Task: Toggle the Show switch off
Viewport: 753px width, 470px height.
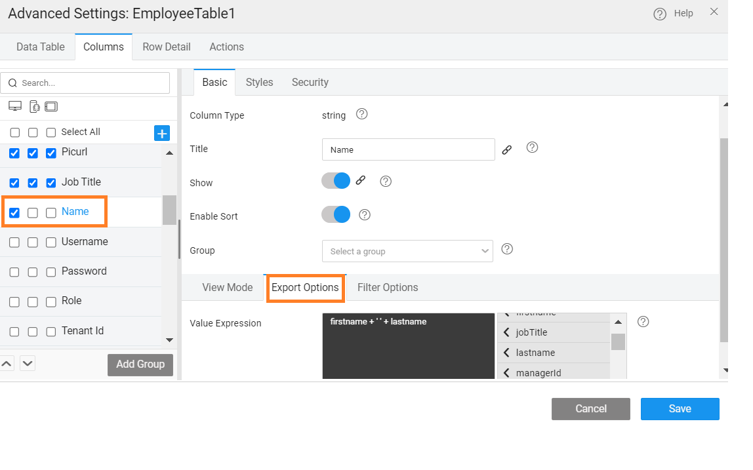Action: (x=336, y=181)
